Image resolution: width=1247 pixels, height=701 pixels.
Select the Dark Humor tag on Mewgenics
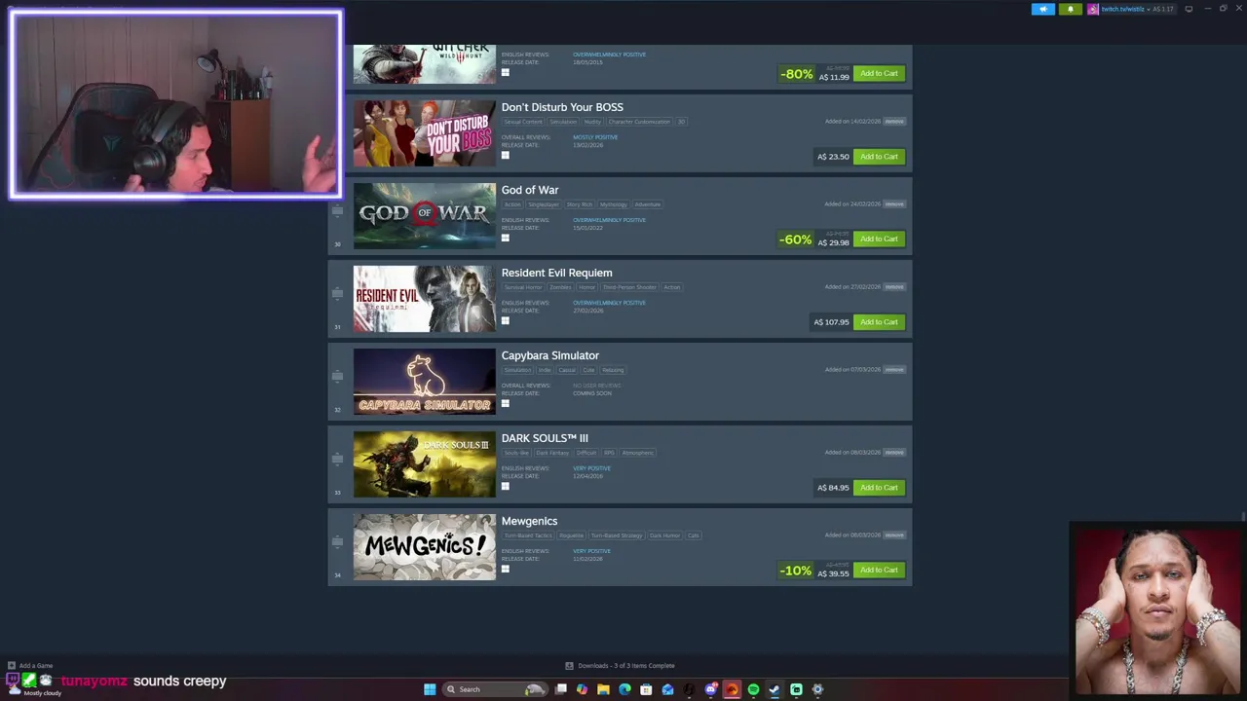[664, 535]
